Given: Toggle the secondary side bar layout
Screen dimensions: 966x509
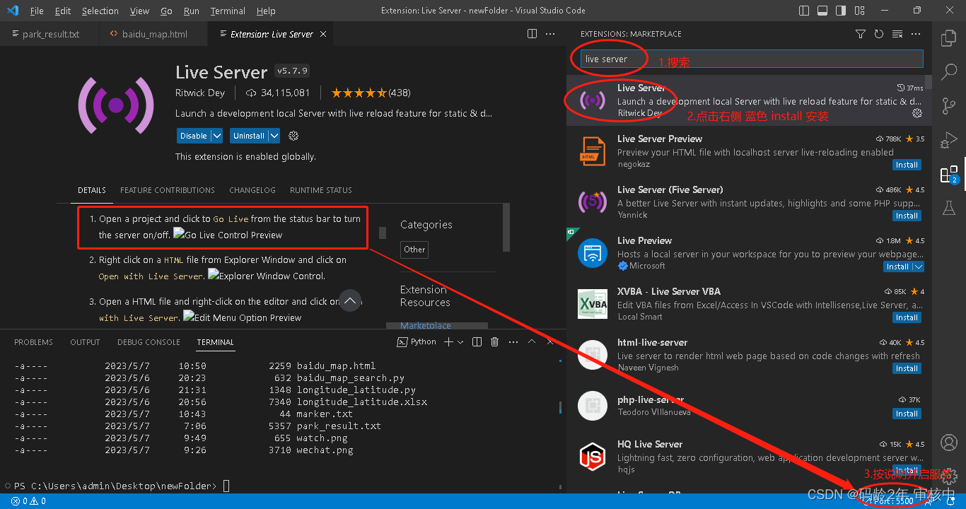Looking at the screenshot, I should 841,11.
